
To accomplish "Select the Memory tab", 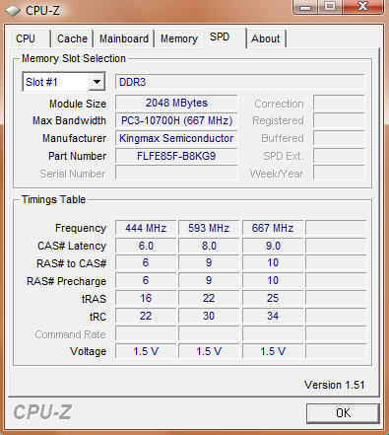I will click(179, 38).
